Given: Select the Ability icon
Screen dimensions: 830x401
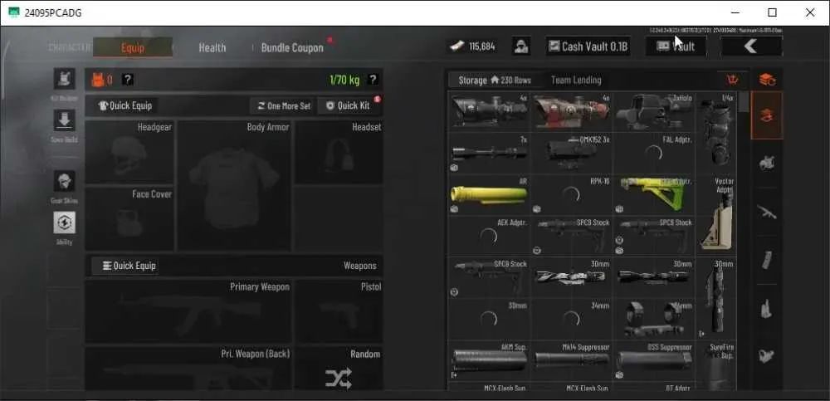Looking at the screenshot, I should [64, 223].
